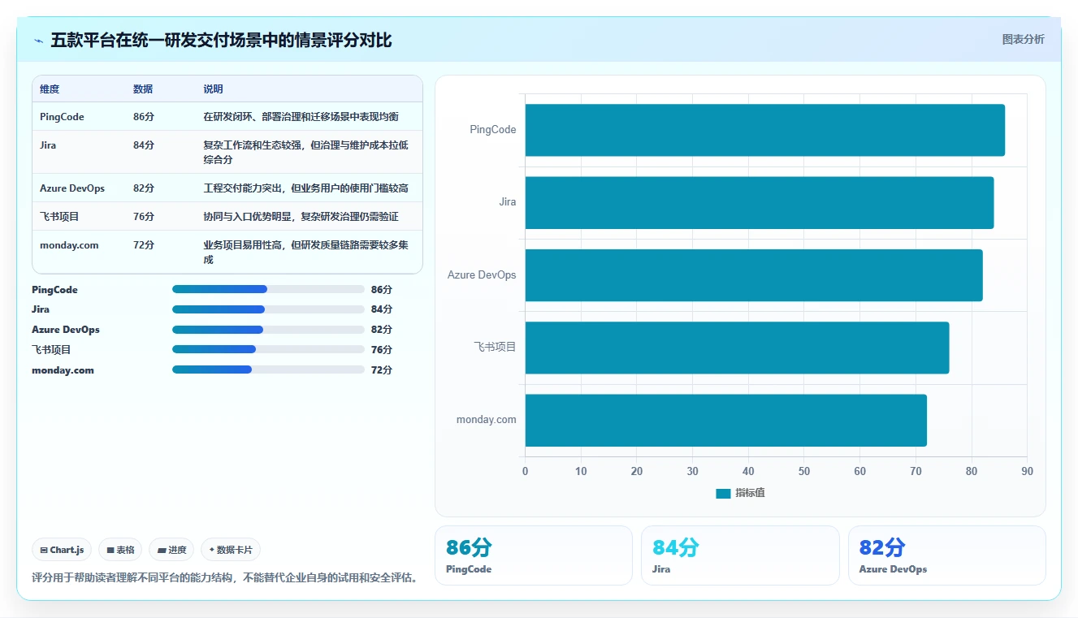The image size is (1078, 618).
Task: Click the Jira bar in the chart
Action: tap(759, 202)
